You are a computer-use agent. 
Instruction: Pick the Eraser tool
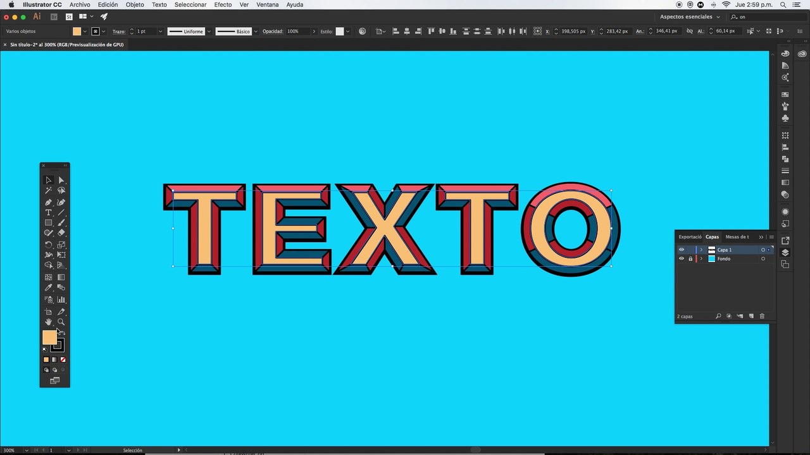click(x=61, y=233)
